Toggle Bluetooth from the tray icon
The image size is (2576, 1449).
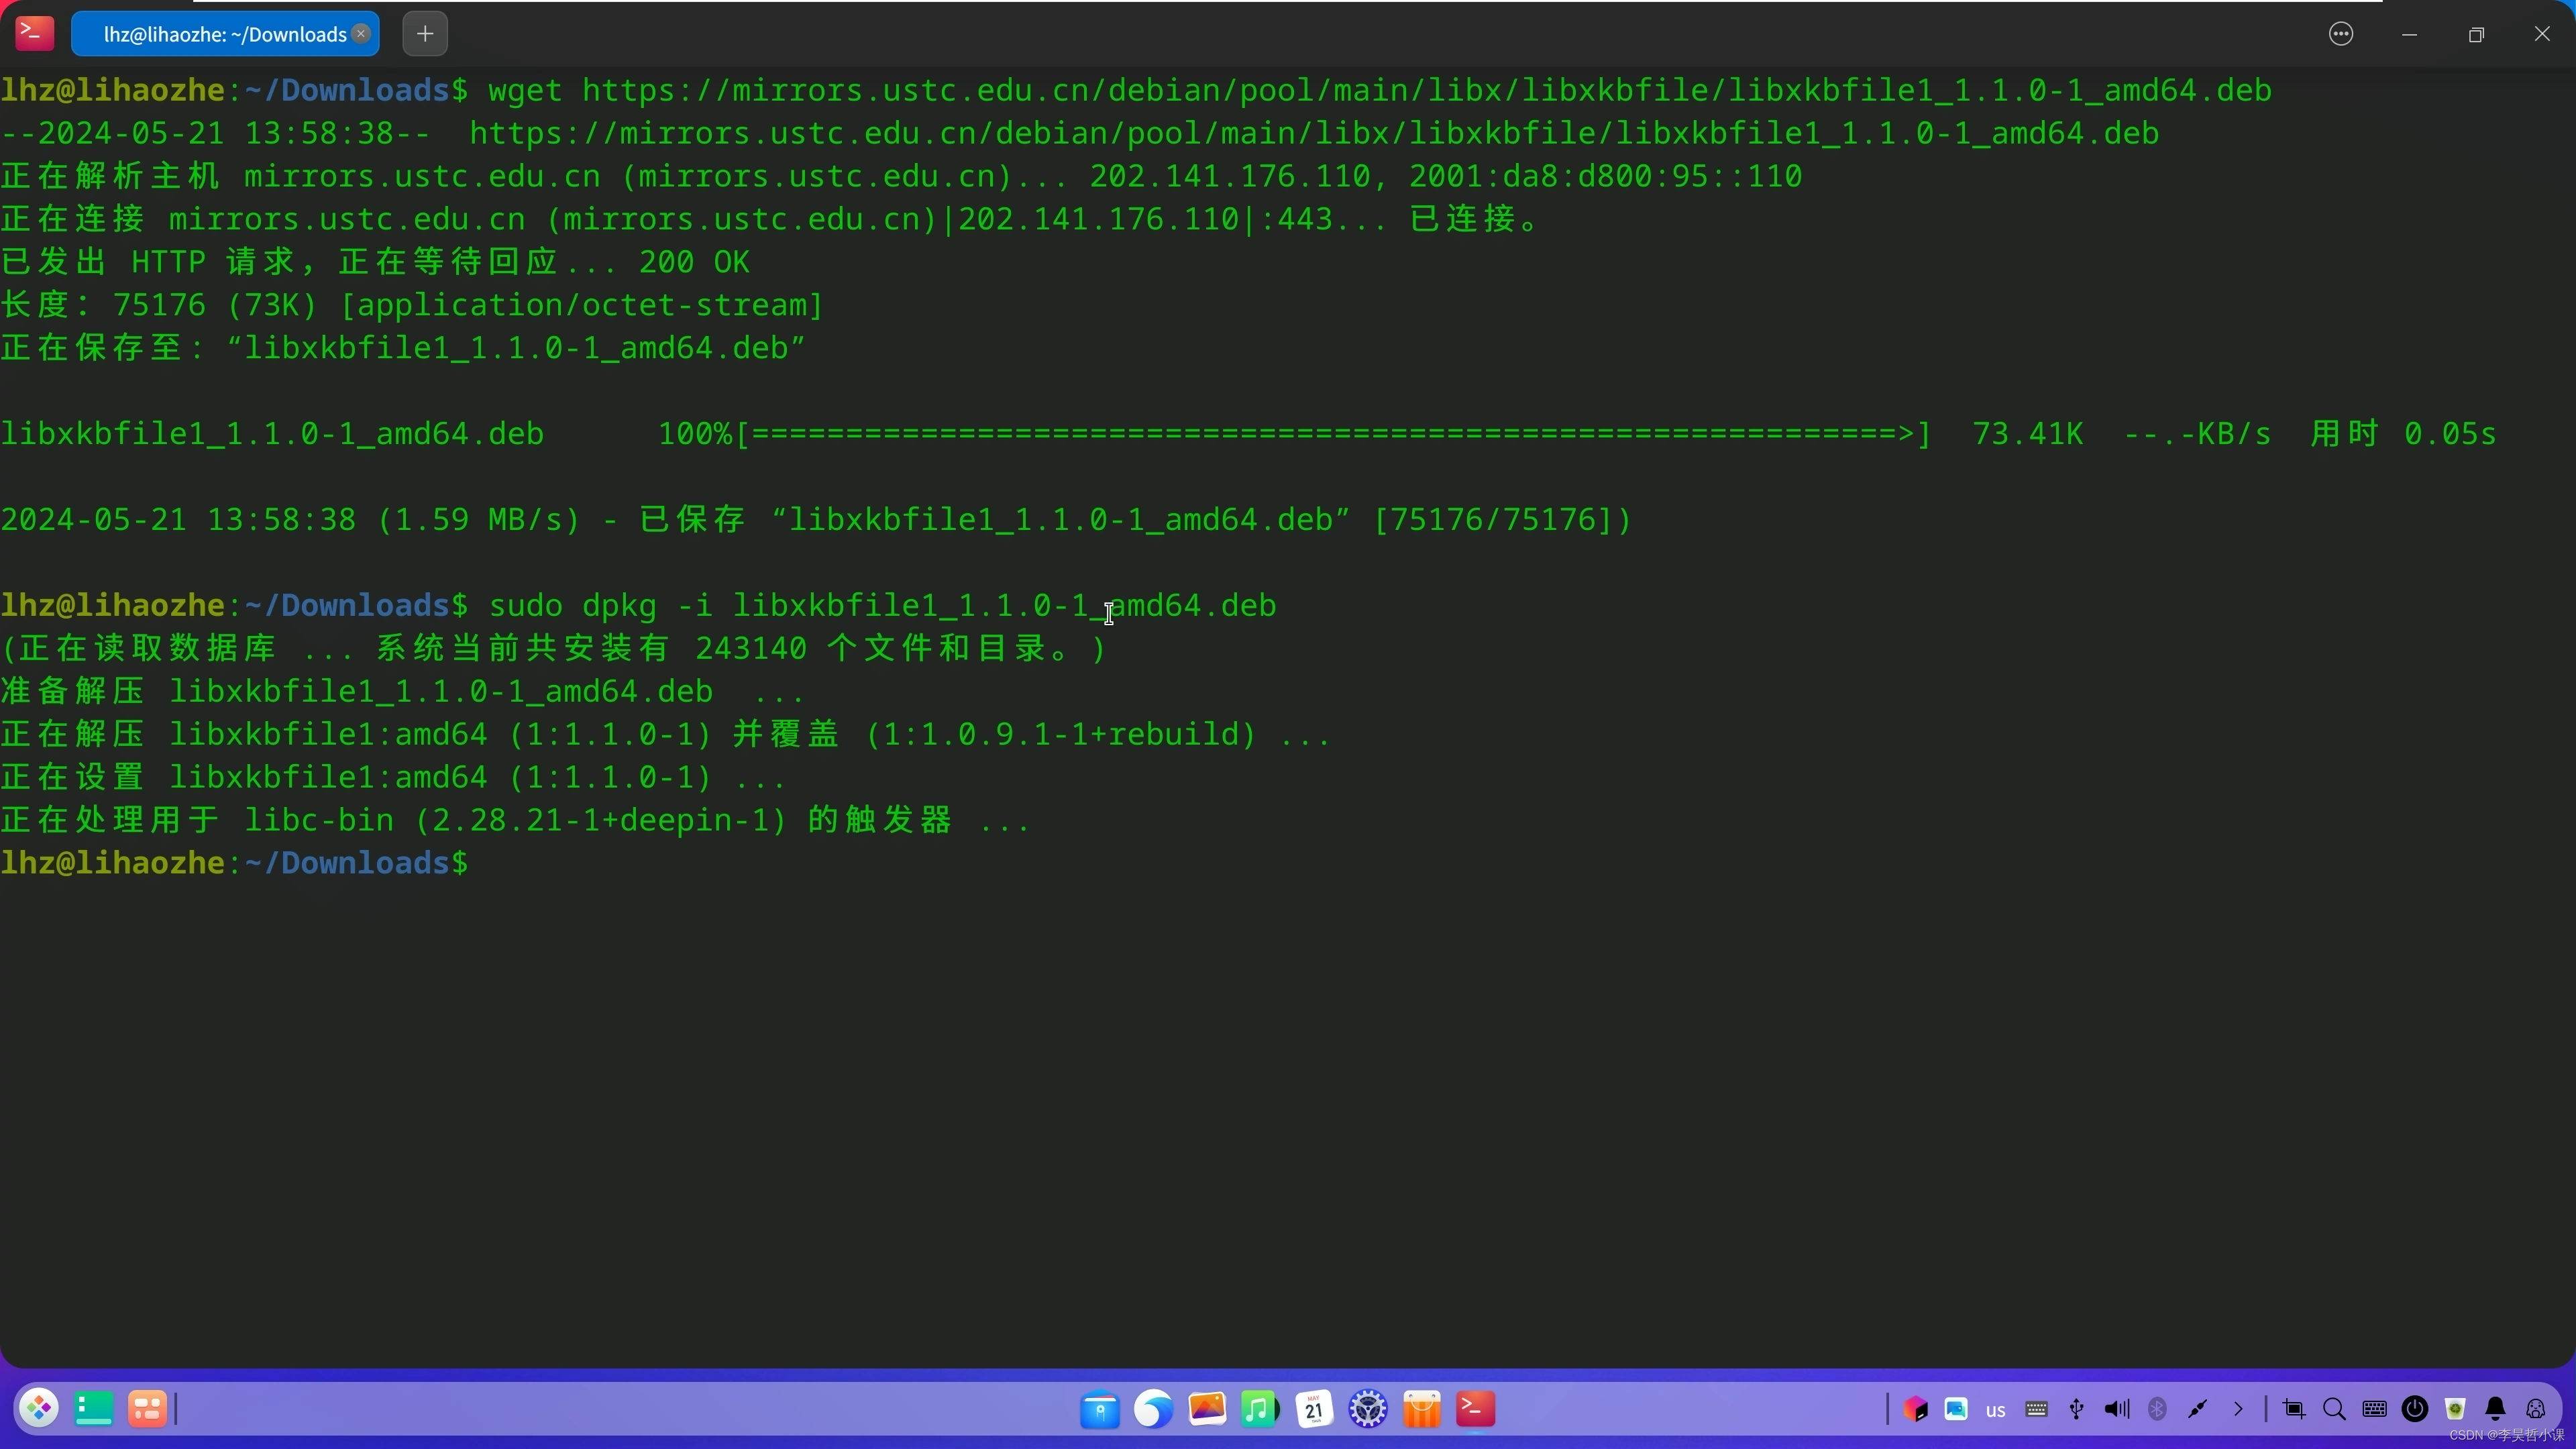coord(2157,1409)
